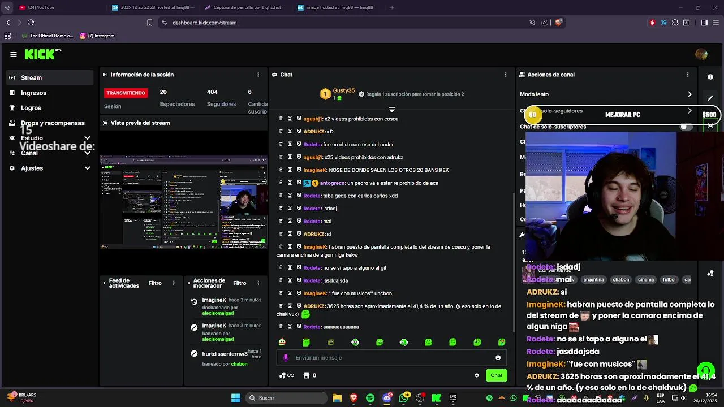Bookmark this page using the bookmark icon
Viewport: 724px width, 407px height.
coord(149,23)
